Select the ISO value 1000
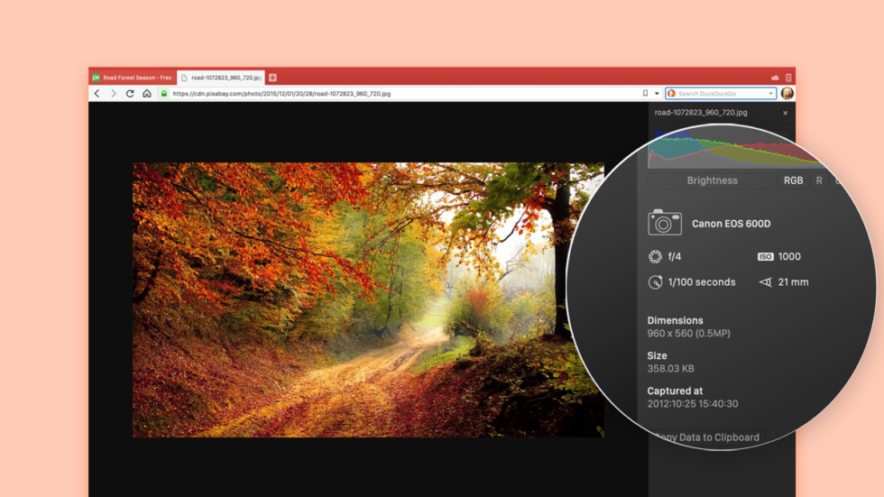The width and height of the screenshot is (884, 497). click(x=789, y=257)
